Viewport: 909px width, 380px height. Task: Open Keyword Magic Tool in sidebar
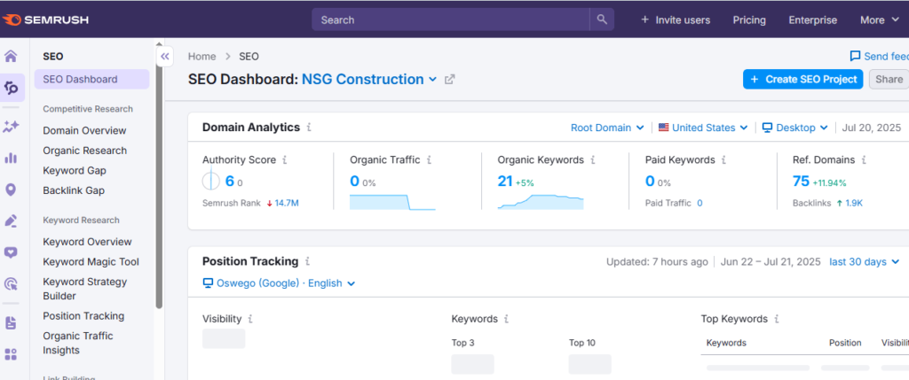click(91, 262)
